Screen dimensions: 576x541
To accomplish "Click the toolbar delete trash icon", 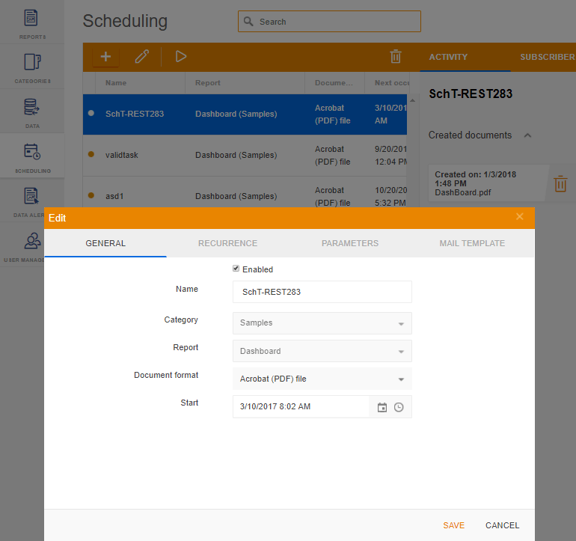I will (395, 57).
